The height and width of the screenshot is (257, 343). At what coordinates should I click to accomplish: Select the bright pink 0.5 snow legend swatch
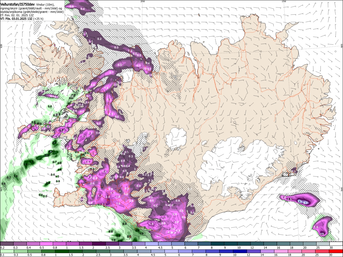click(46, 244)
